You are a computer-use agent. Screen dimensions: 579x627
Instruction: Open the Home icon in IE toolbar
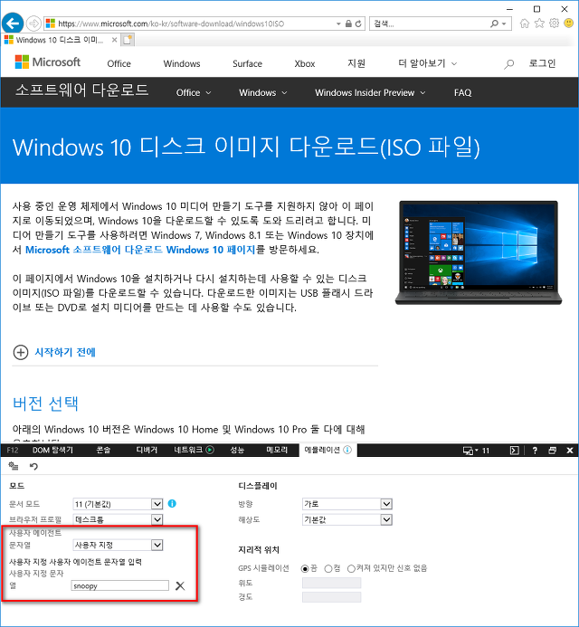tap(524, 24)
